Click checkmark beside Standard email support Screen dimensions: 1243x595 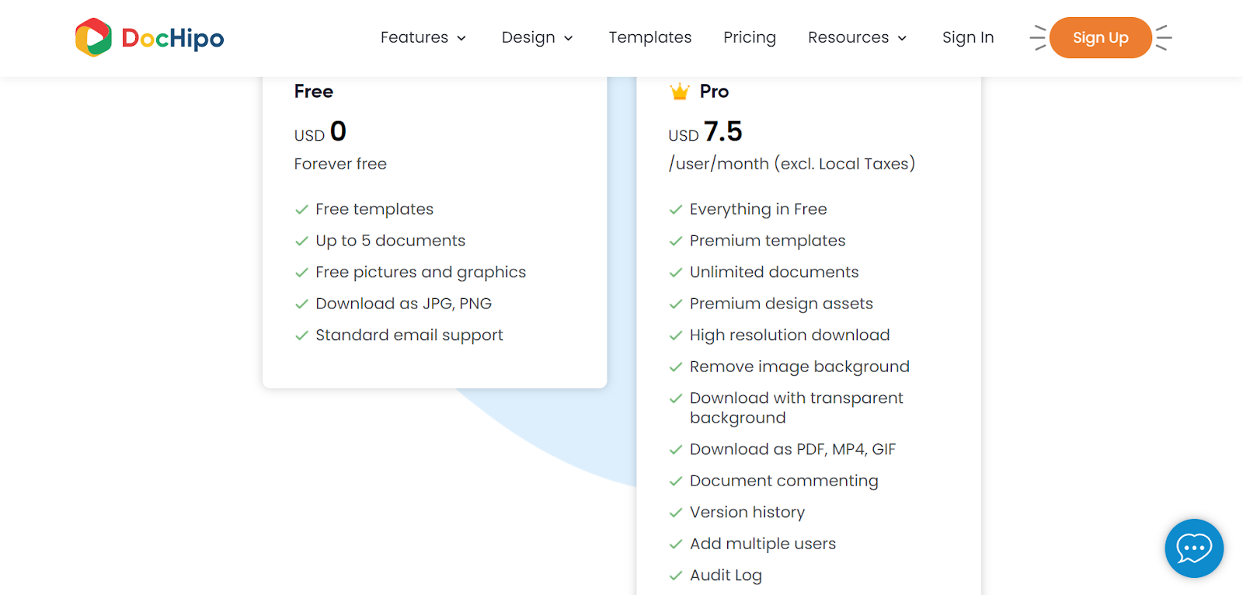[x=301, y=336]
